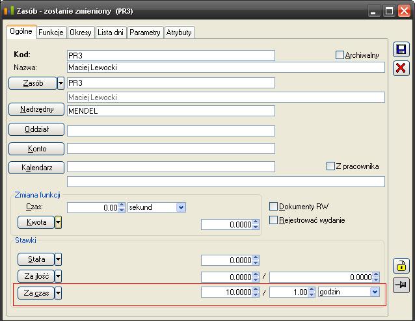Check the Dokumenty RW option
Image resolution: width=415 pixels, height=321 pixels.
[273, 206]
